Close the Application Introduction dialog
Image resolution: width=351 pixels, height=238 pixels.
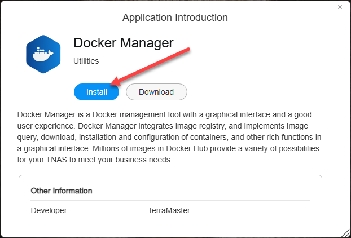(x=340, y=7)
